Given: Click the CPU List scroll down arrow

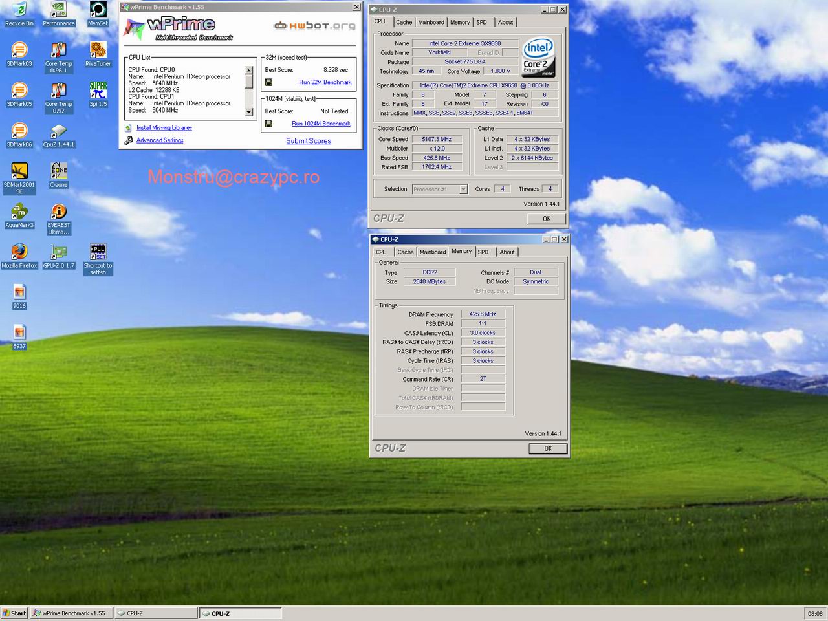Looking at the screenshot, I should coord(249,113).
